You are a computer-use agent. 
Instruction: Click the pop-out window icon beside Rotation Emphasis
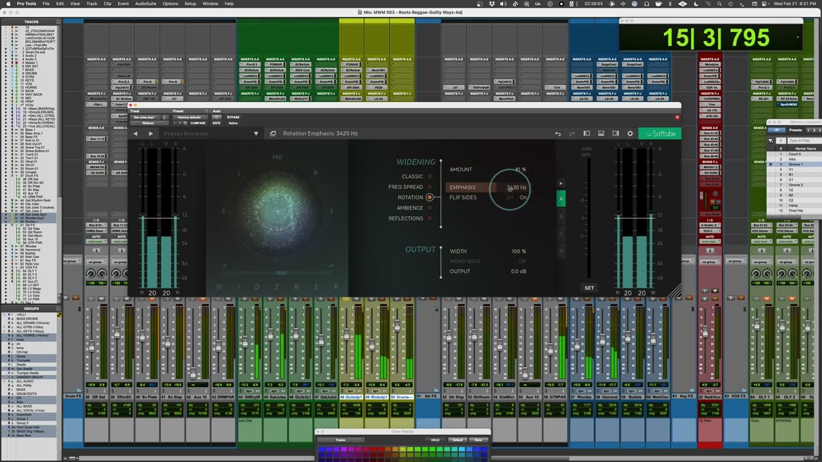click(x=273, y=133)
